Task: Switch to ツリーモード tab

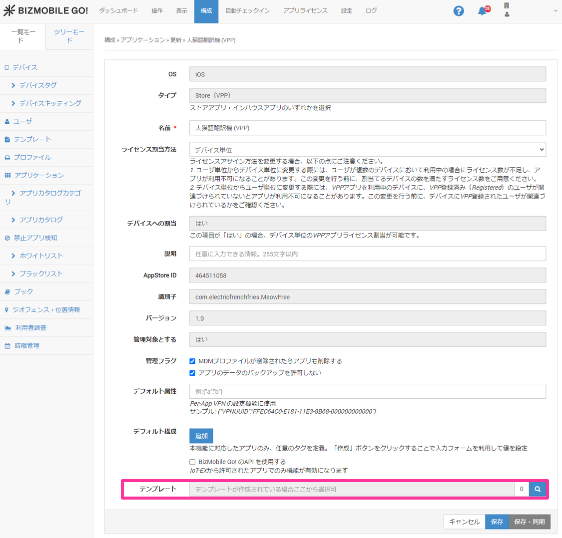Action: [69, 36]
